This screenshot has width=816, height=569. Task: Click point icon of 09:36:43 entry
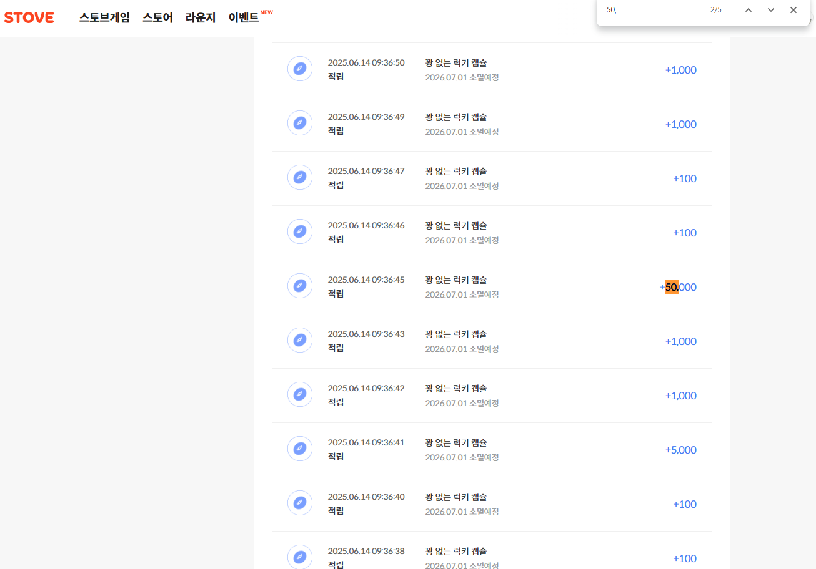pyautogui.click(x=300, y=340)
